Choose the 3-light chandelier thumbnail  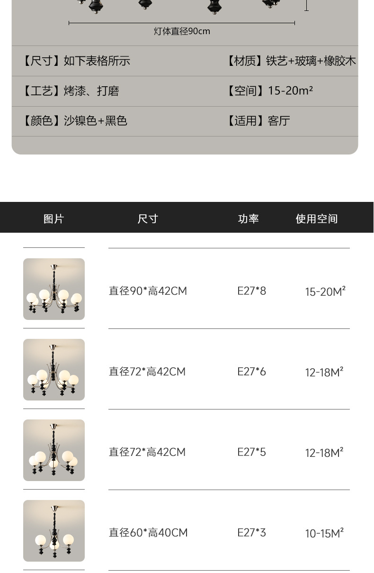click(x=54, y=531)
